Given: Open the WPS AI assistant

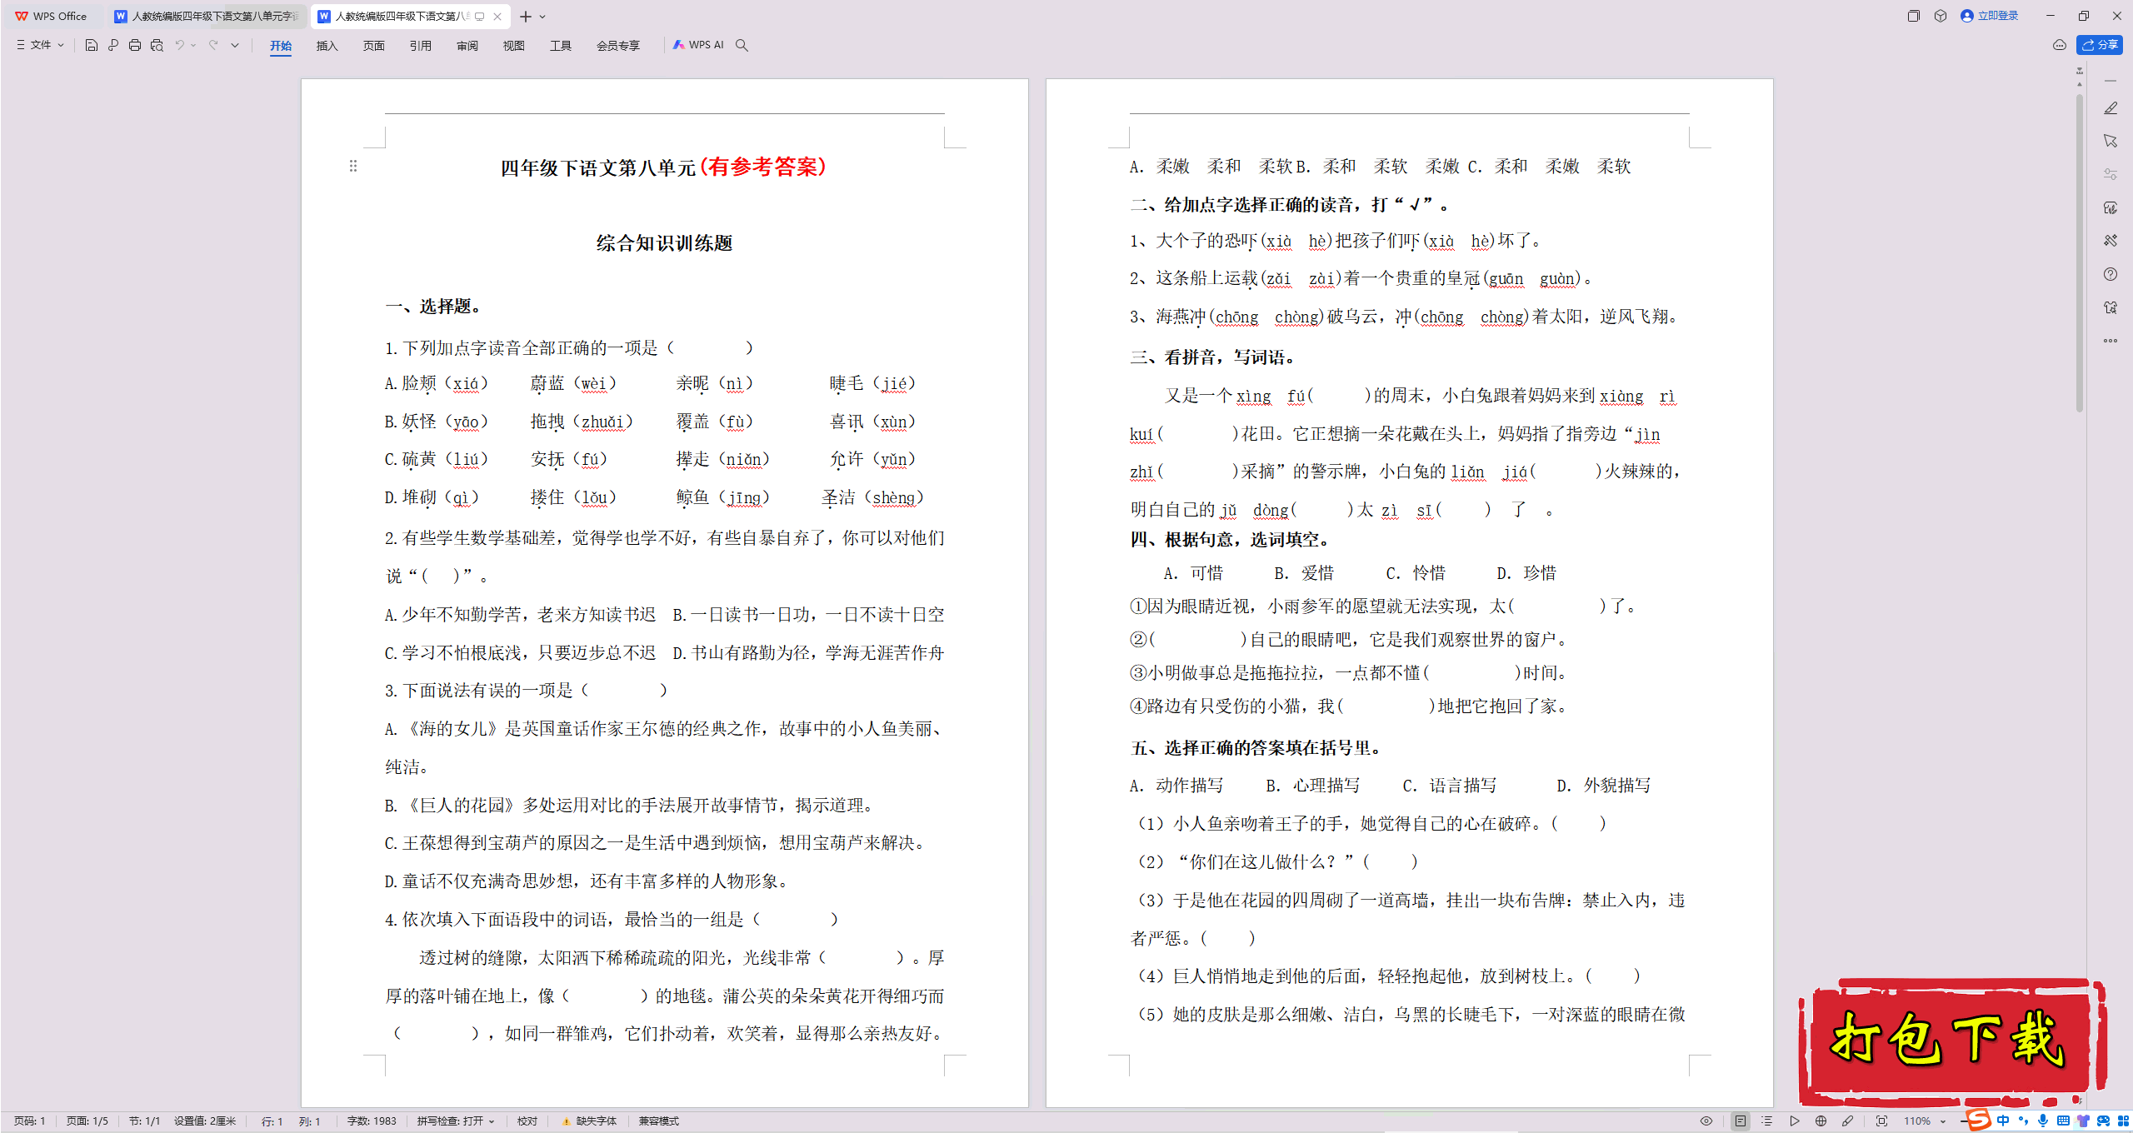Looking at the screenshot, I should (698, 45).
